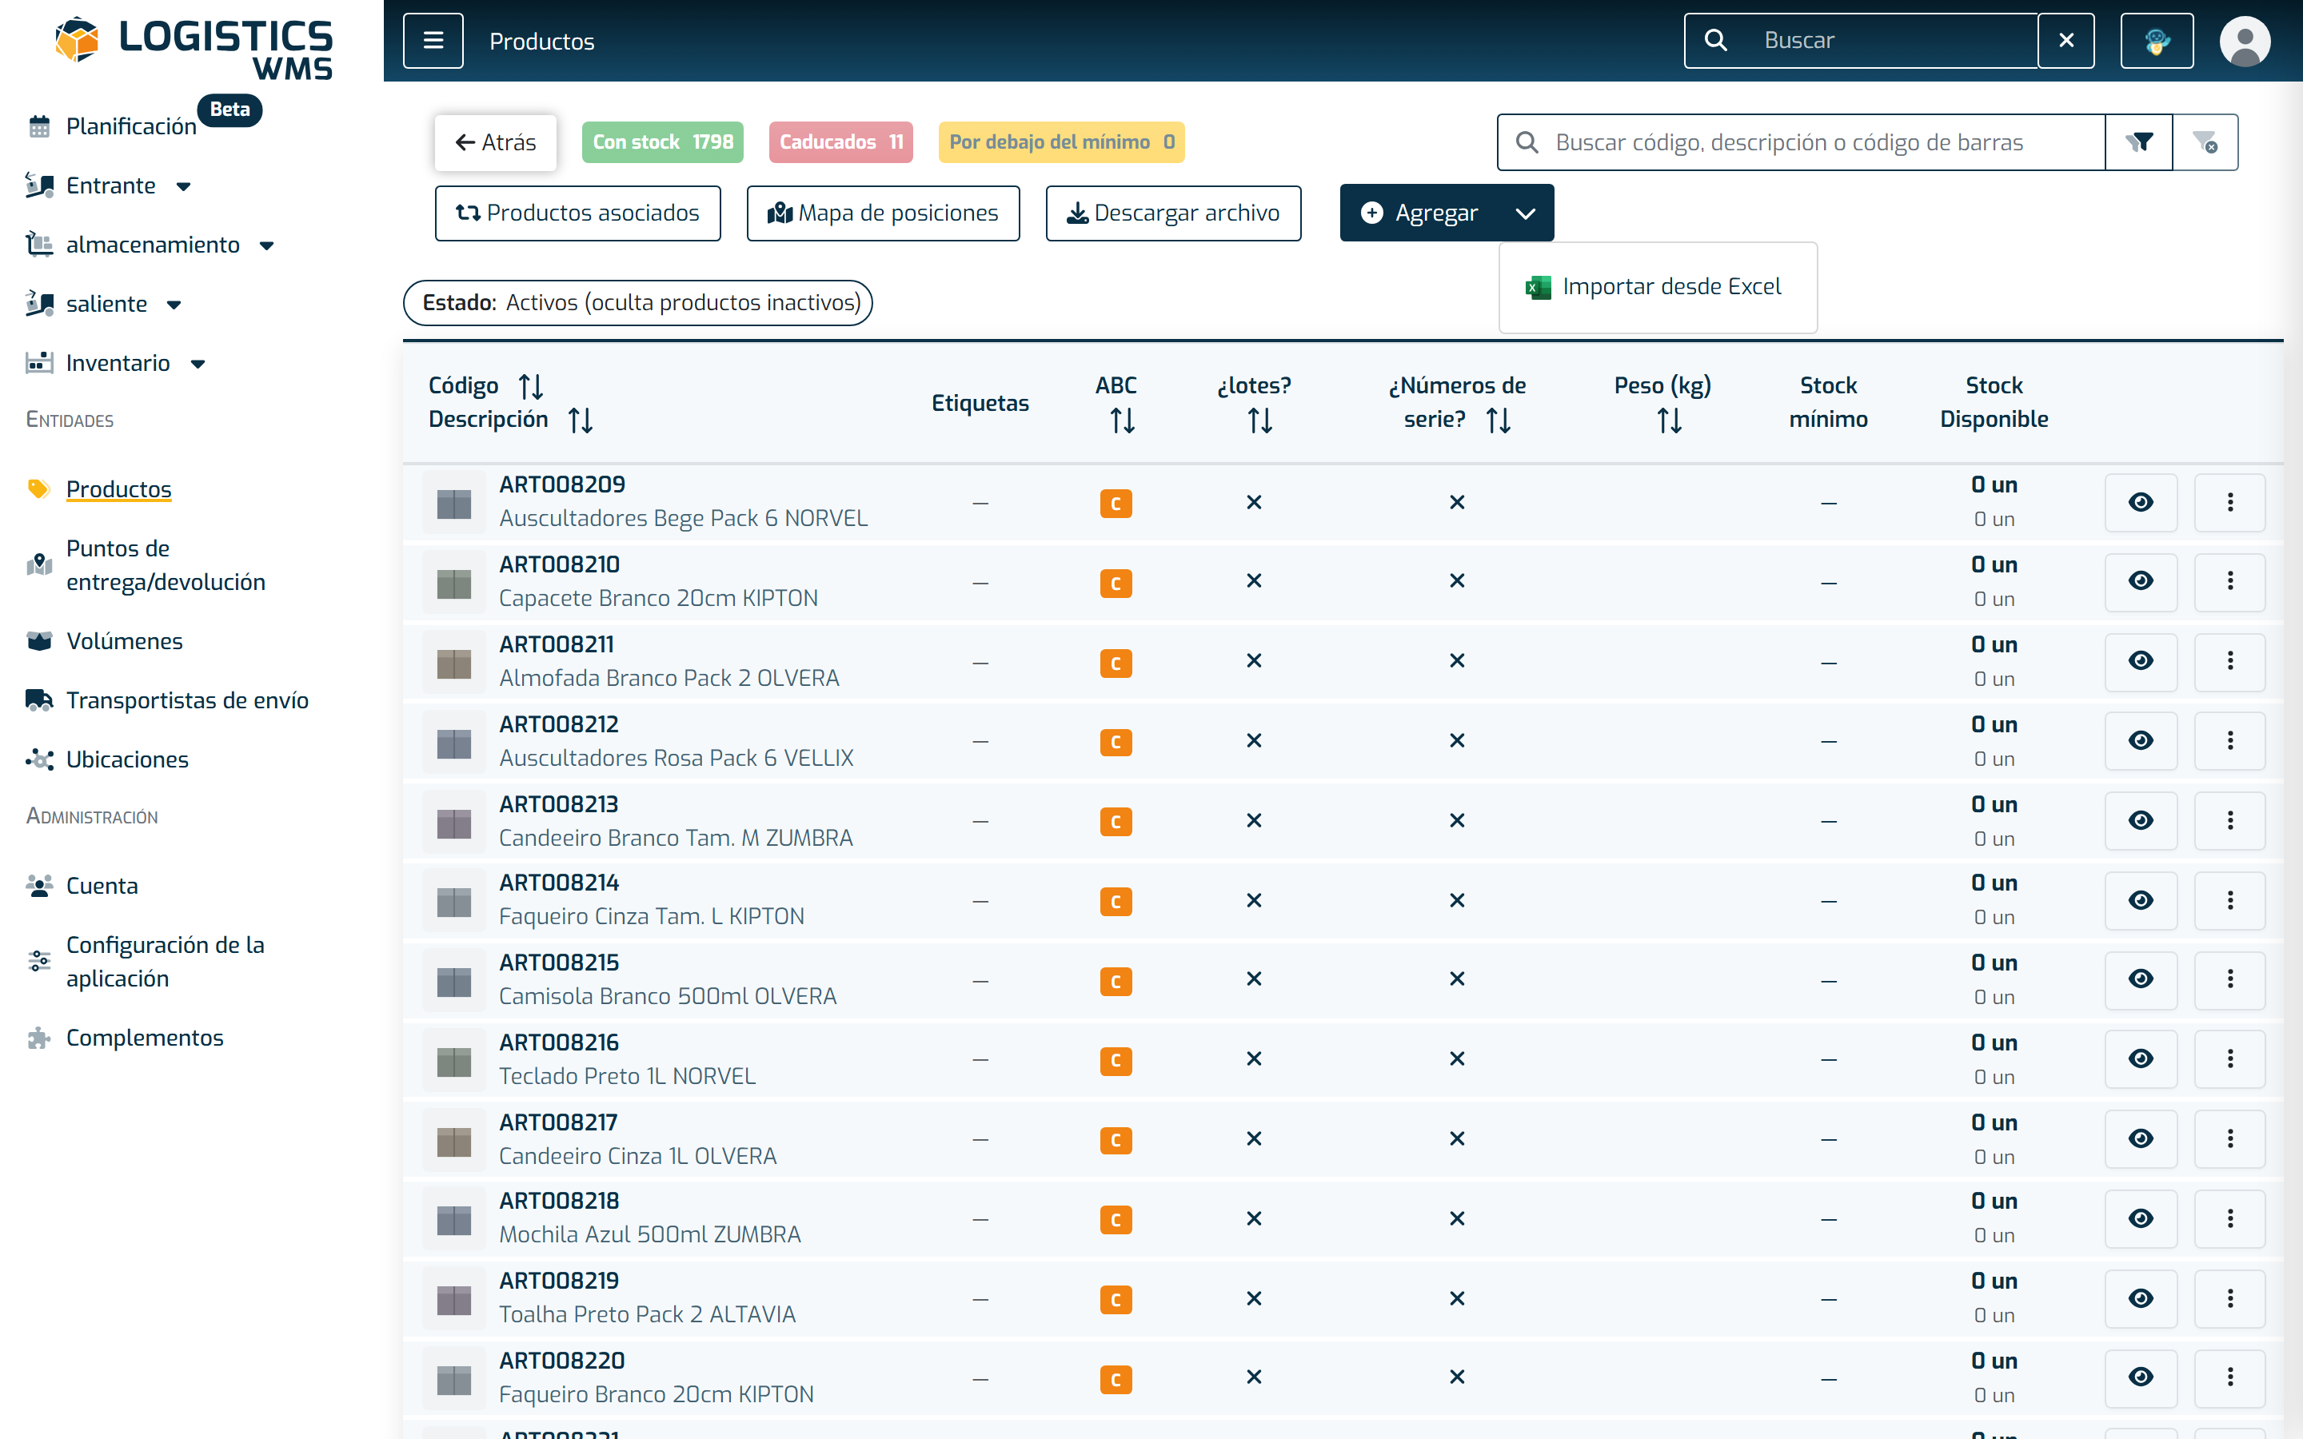This screenshot has width=2303, height=1439.
Task: Open more options for ART008209
Action: coord(2229,503)
